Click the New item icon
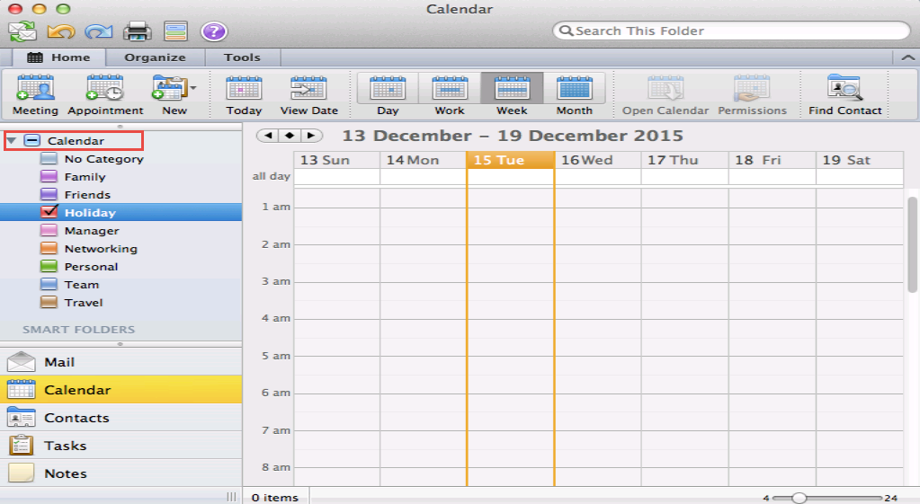920x504 pixels. pyautogui.click(x=169, y=88)
